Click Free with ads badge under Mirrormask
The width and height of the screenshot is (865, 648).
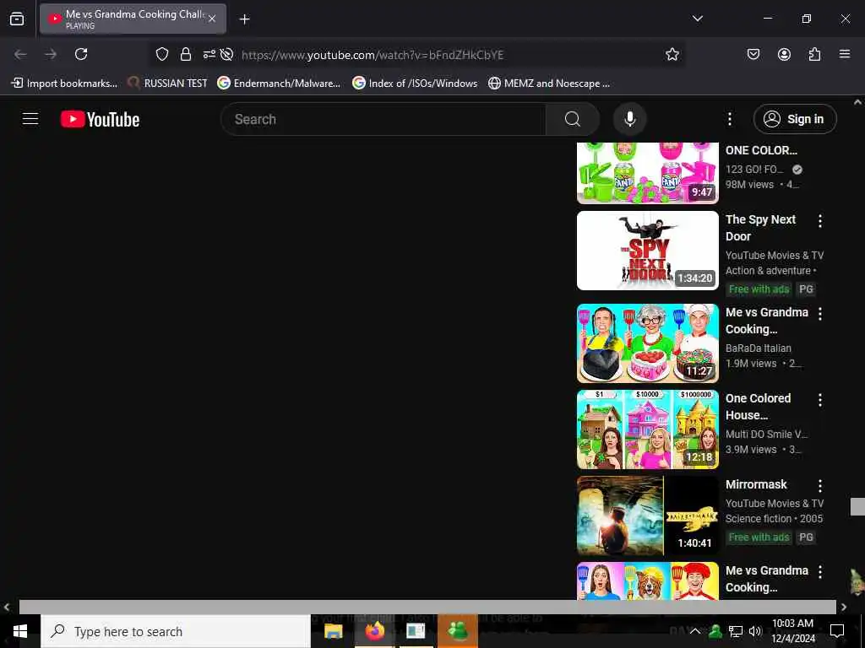759,537
